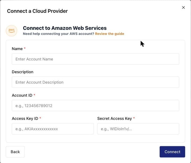Go back with the Back button

pos(15,152)
